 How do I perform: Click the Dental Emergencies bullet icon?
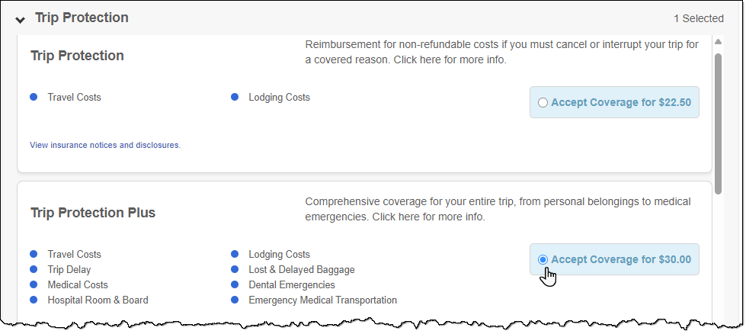(x=235, y=284)
